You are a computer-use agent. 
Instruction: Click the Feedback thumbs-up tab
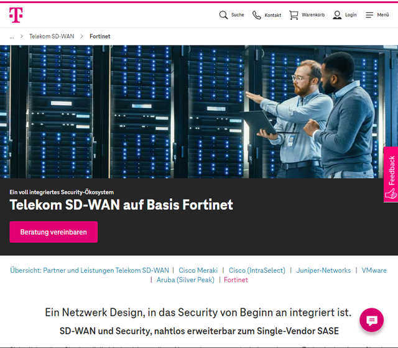coord(391,175)
